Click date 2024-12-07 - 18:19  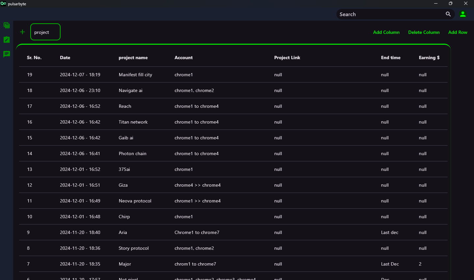tap(80, 75)
